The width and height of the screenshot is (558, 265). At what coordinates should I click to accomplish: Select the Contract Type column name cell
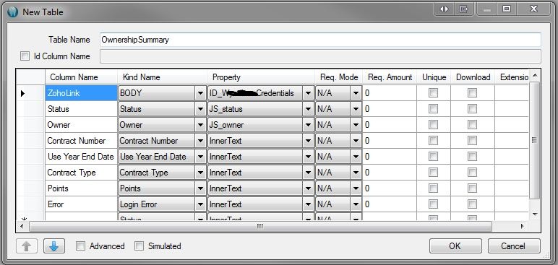coord(82,173)
